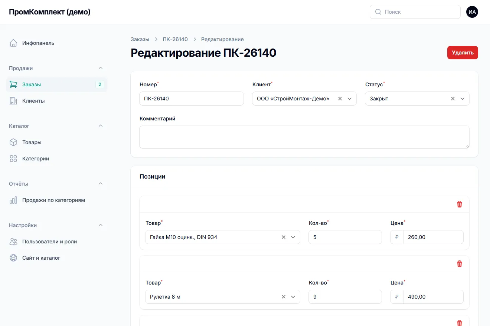Screen dimensions: 490x326
Task: Click the red Удалить button
Action: [x=463, y=53]
